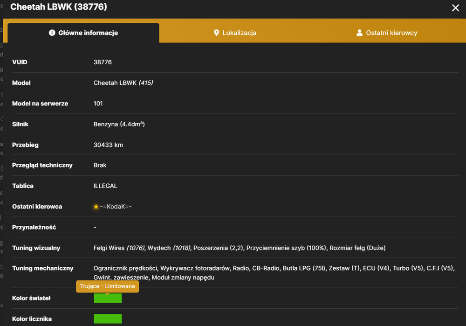The image size is (466, 326).
Task: Click the gold star next to -=KodaK=-
Action: click(96, 207)
